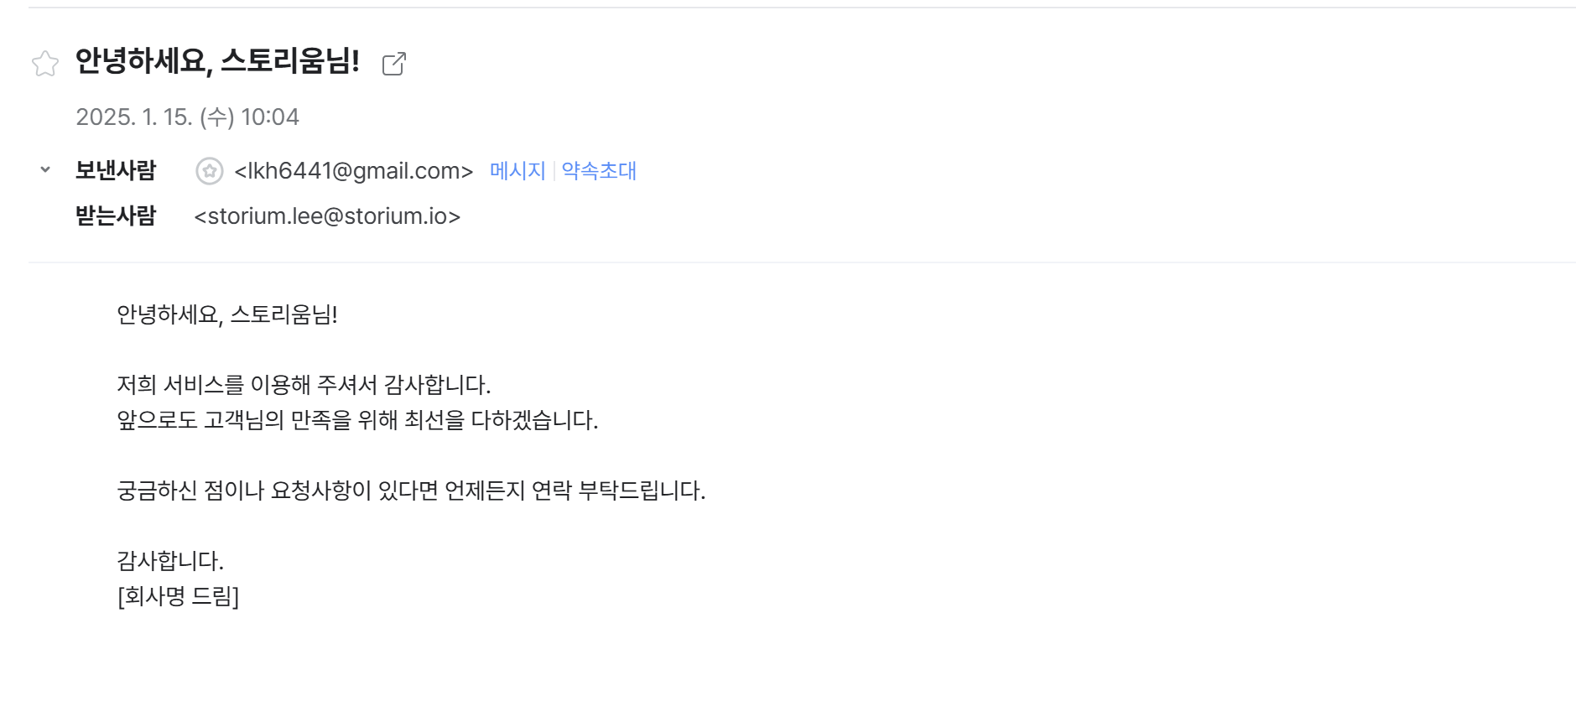The width and height of the screenshot is (1576, 727).
Task: Click the [회사명 드림] signature
Action: [x=178, y=596]
